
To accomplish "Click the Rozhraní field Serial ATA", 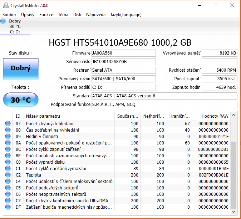I will click(124, 70).
